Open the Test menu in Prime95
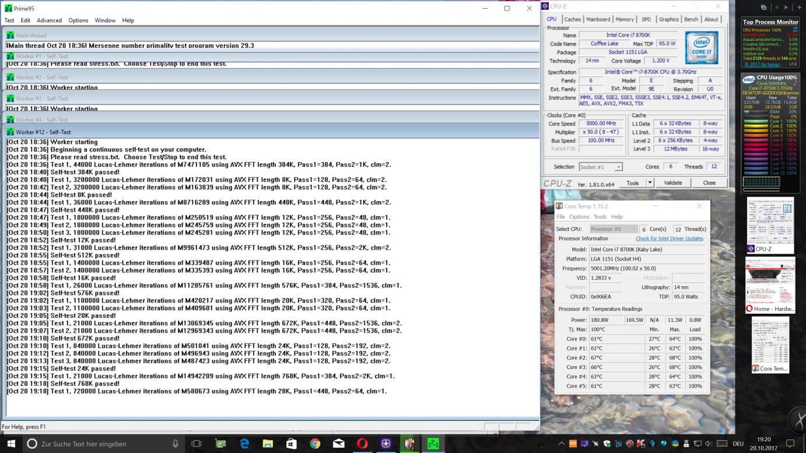The height and width of the screenshot is (453, 806). coord(9,20)
